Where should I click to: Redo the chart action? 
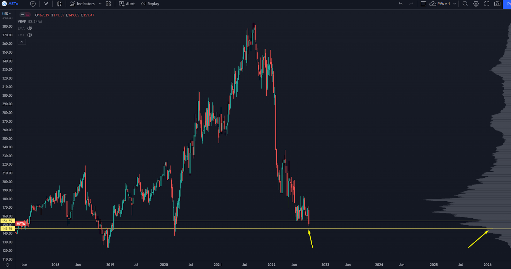click(411, 4)
